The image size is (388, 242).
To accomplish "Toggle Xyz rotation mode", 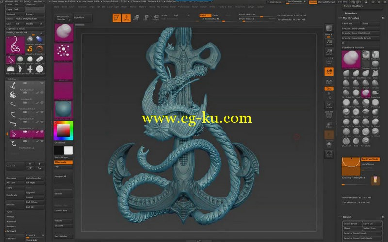I will coord(329,89).
